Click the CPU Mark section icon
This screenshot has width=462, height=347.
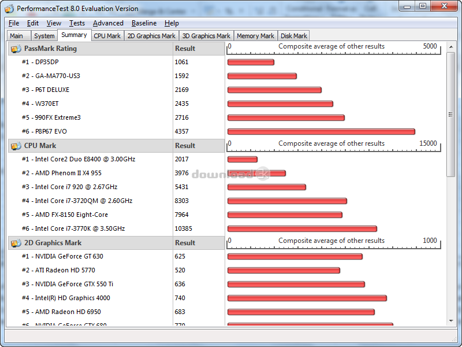(16, 146)
